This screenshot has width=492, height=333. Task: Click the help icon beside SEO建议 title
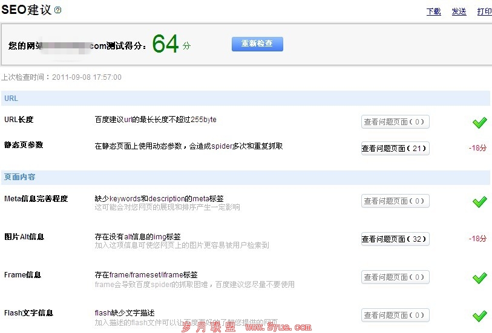coord(58,10)
